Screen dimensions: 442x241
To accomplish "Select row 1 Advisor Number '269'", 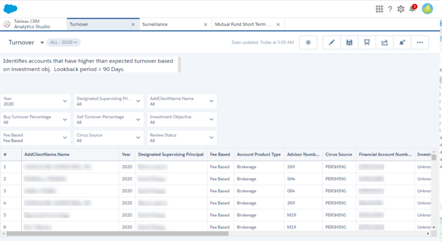I will click(x=303, y=167).
